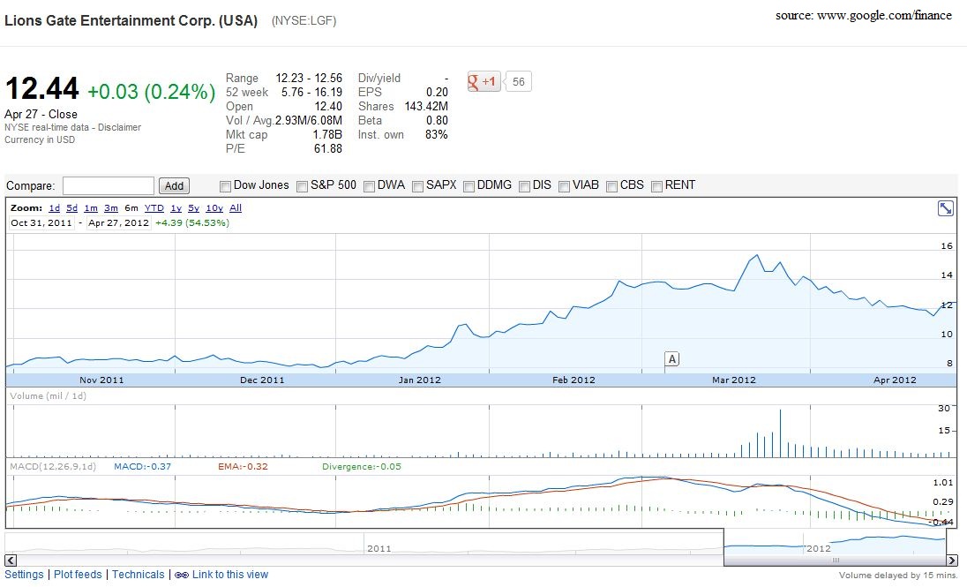Viewport: 967px width, 587px height.
Task: Click the right scroll arrow below the chart
Action: click(952, 561)
